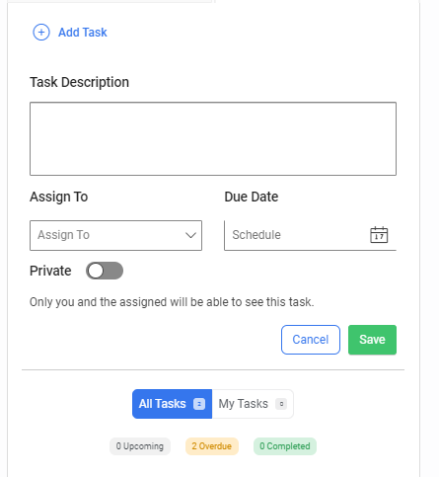Switch to the My Tasks tab
439x477 pixels.
[x=253, y=404]
